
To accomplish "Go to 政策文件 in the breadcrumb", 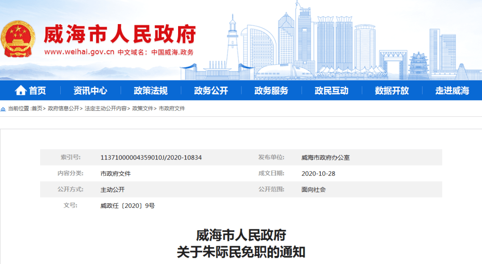I will click(x=143, y=109).
